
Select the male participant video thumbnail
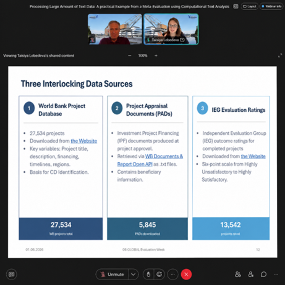coord(115,29)
